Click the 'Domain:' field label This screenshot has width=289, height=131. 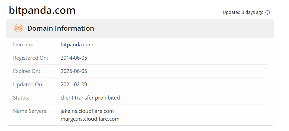coord(23,44)
